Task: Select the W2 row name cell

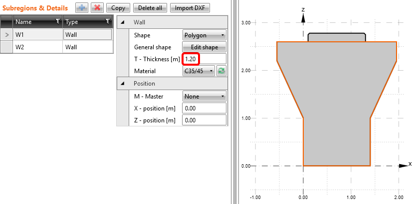Action: [38, 47]
